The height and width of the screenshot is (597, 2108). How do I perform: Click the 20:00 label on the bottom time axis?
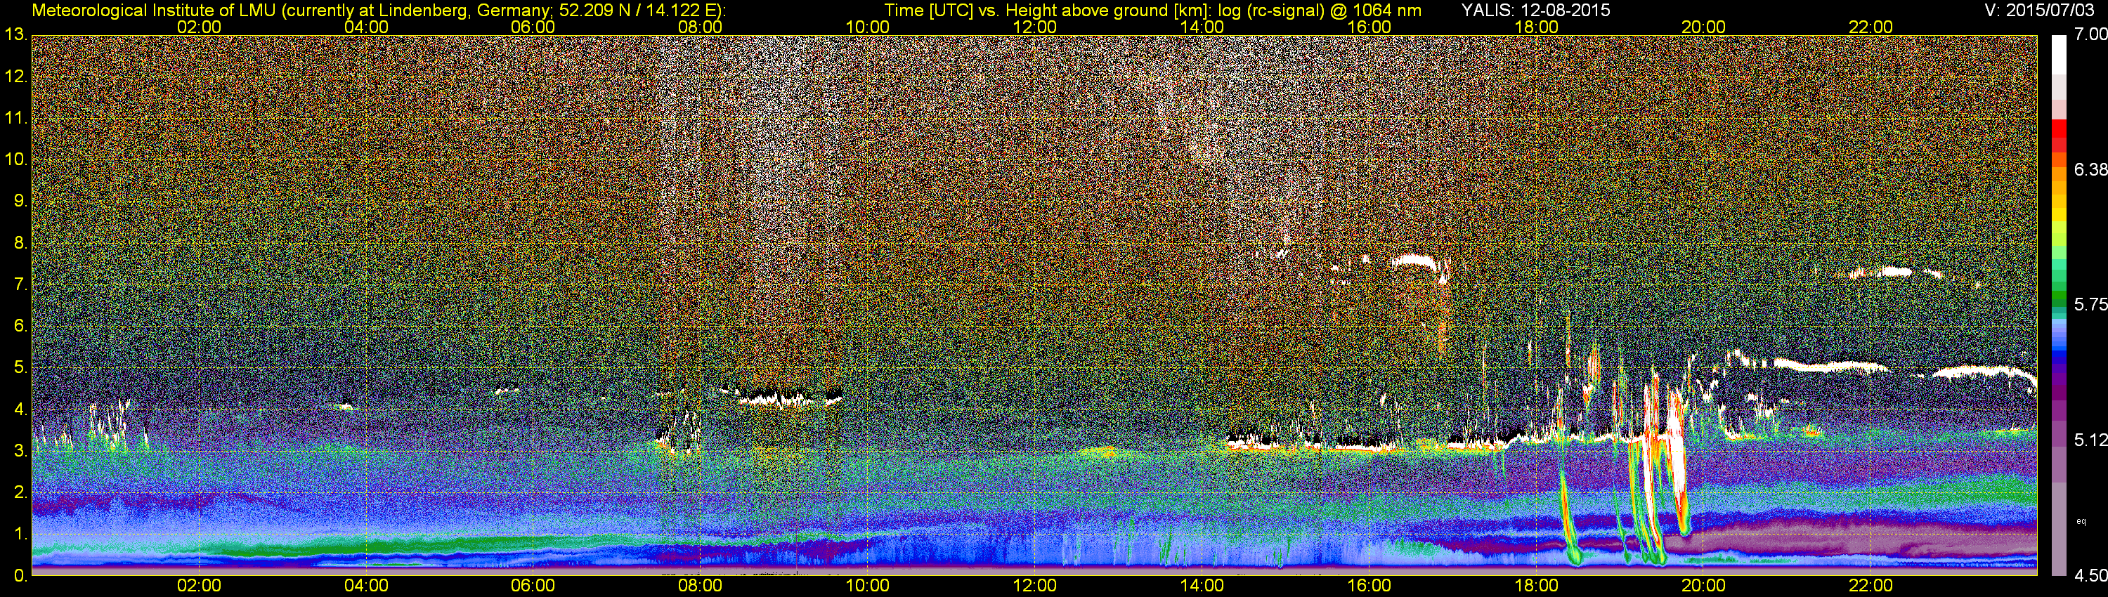pos(1704,586)
